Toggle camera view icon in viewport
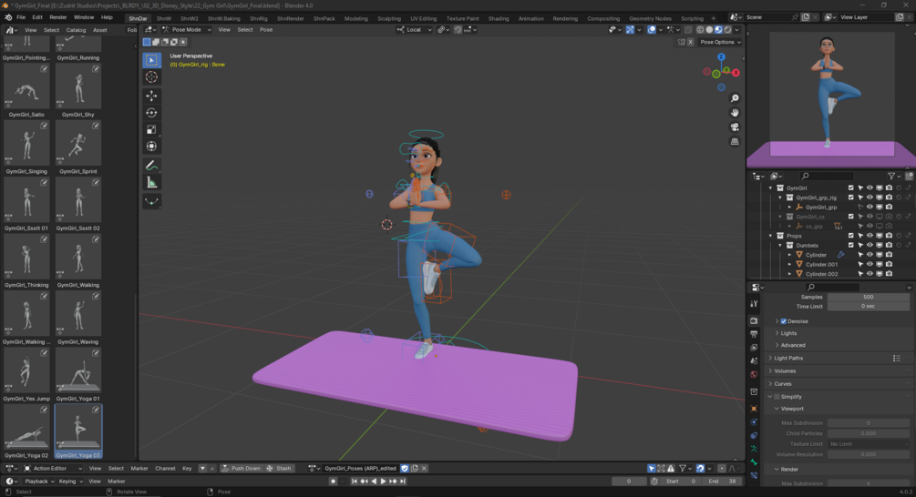 (735, 127)
